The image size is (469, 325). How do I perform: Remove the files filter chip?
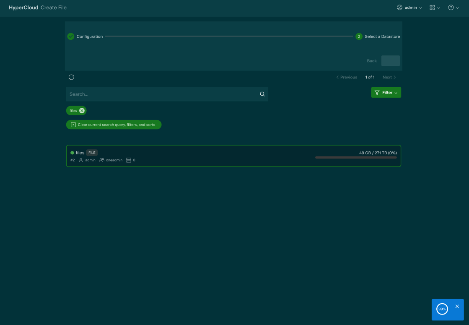[82, 111]
